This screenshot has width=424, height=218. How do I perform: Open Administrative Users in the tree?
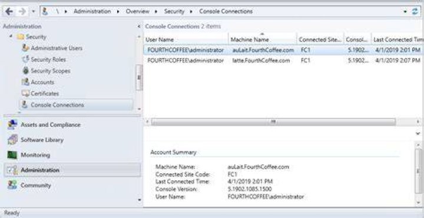tap(57, 48)
